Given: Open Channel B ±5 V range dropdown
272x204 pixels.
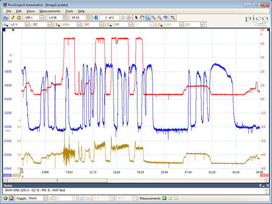Looking at the screenshot, I should pos(79,25).
